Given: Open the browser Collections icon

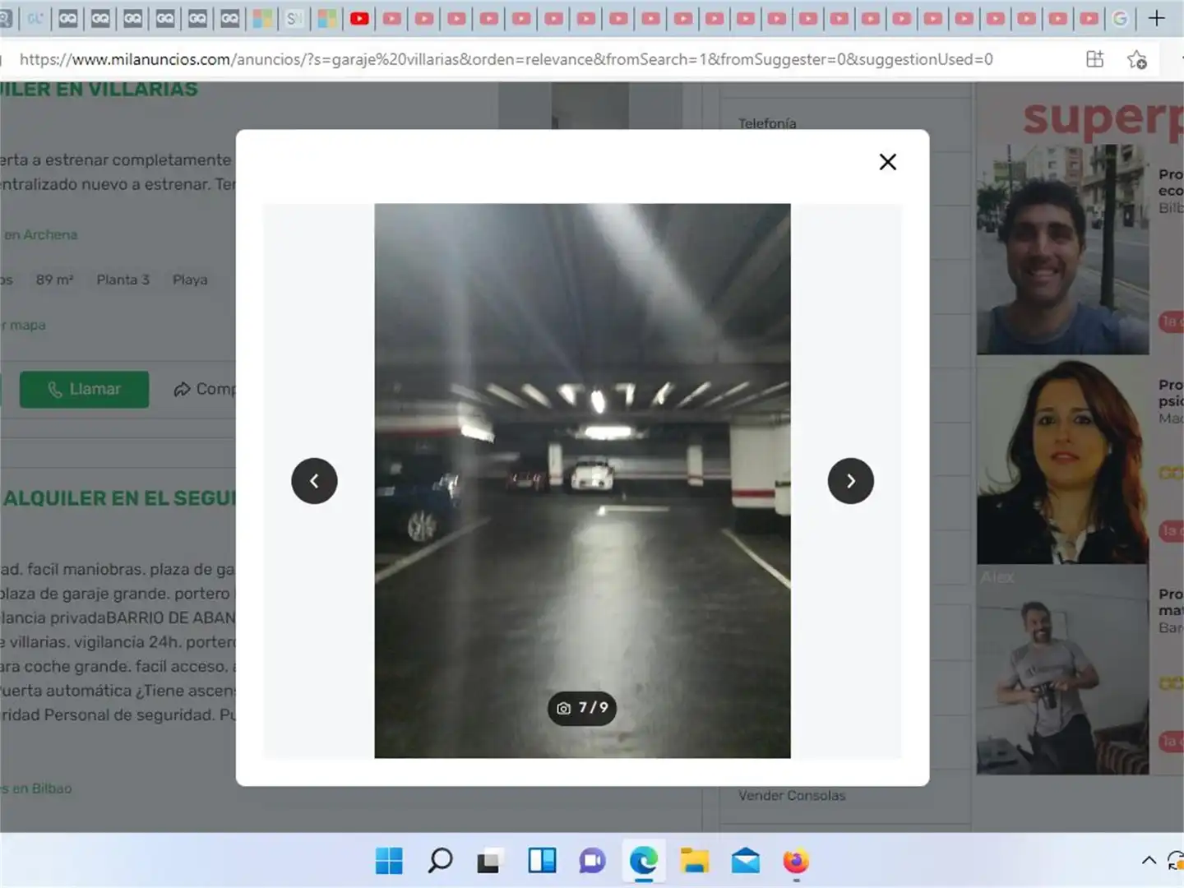Looking at the screenshot, I should 1094,59.
